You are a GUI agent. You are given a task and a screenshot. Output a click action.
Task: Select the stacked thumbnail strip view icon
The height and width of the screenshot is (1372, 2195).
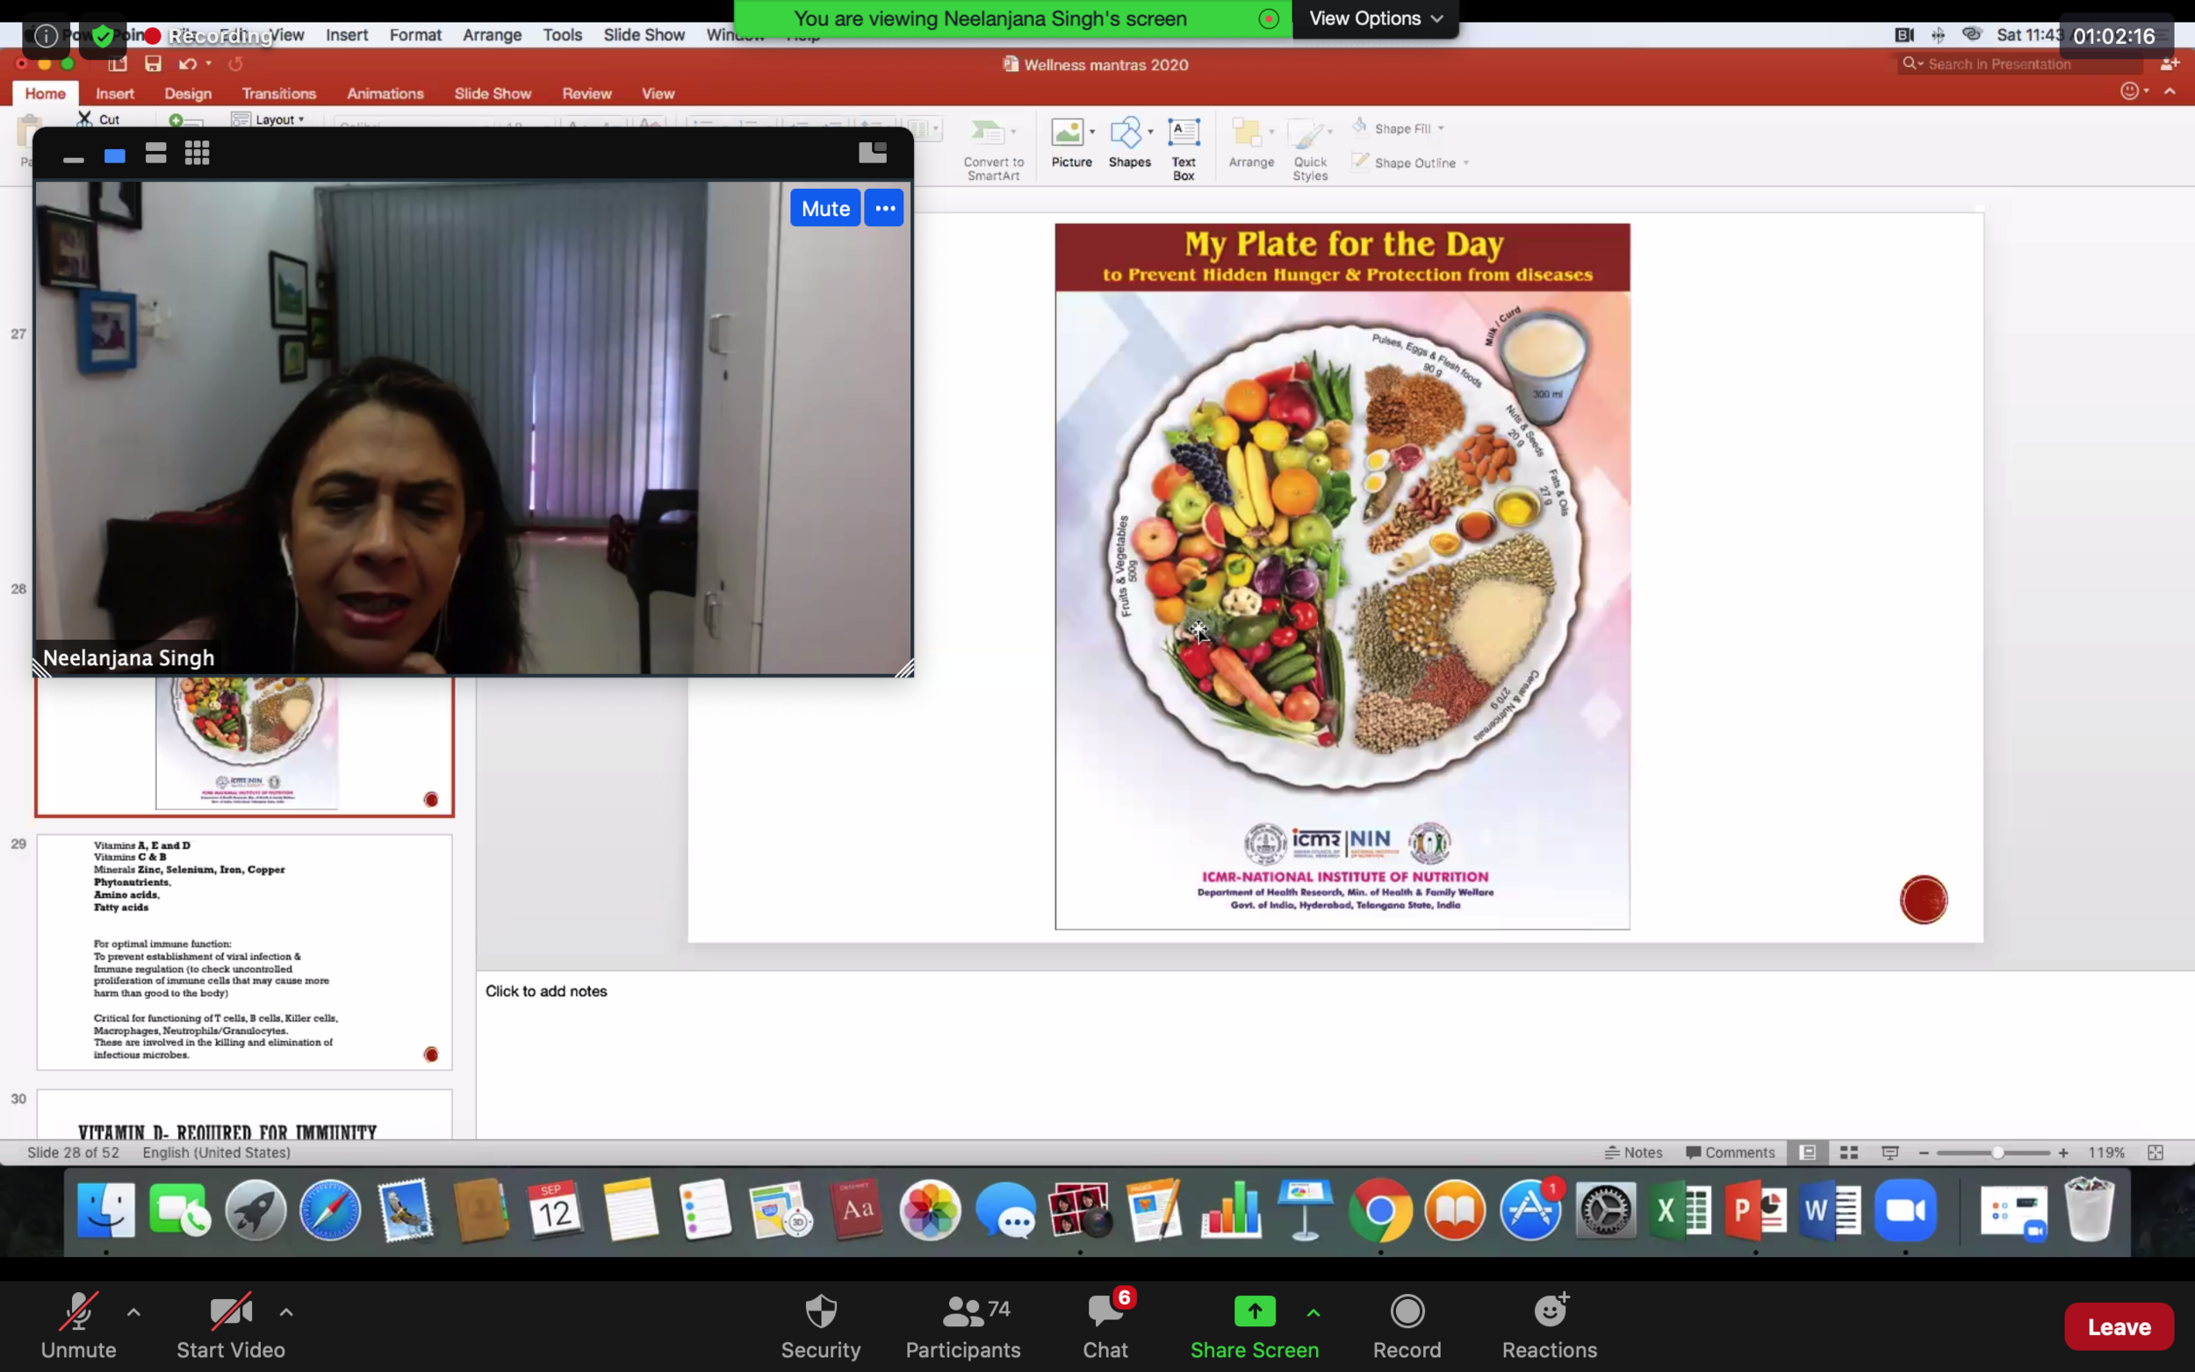click(x=156, y=154)
